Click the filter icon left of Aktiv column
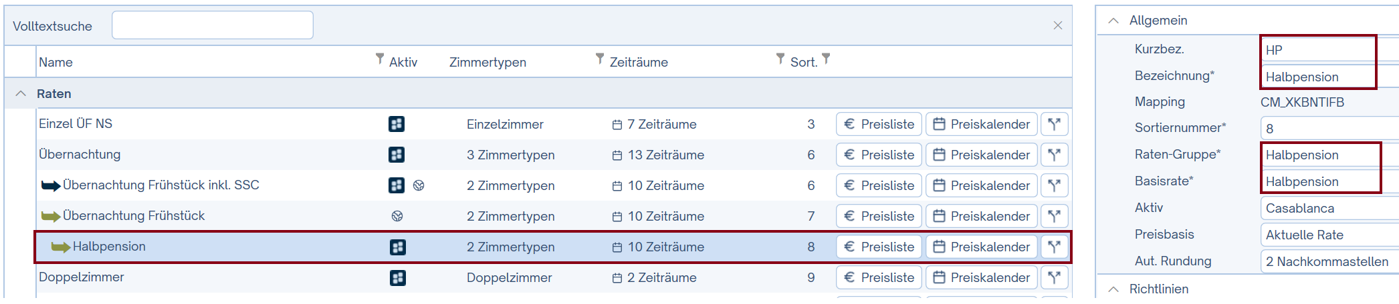 [380, 59]
